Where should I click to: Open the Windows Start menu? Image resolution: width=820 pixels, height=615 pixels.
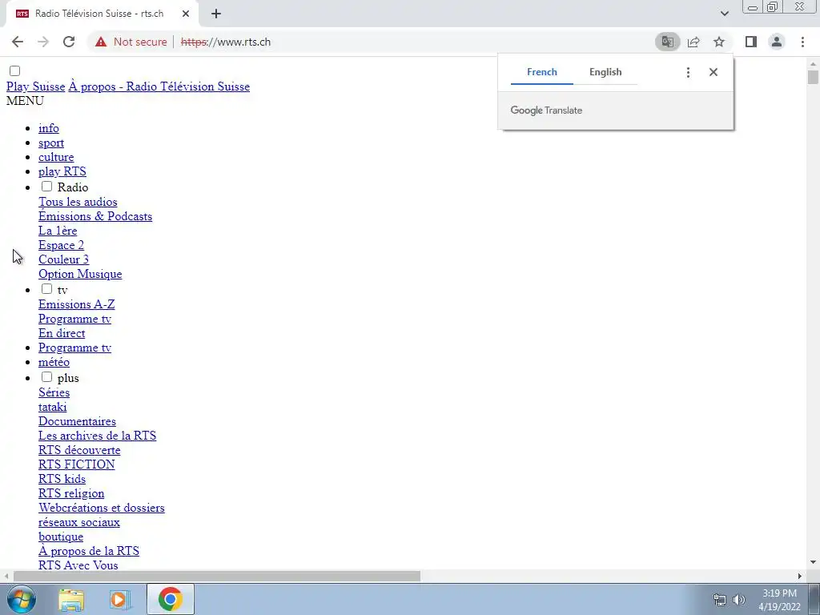(22, 599)
